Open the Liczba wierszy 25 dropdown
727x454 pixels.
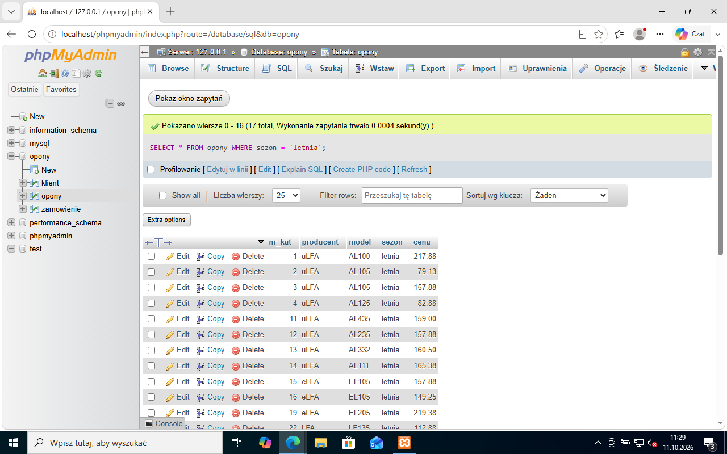286,195
